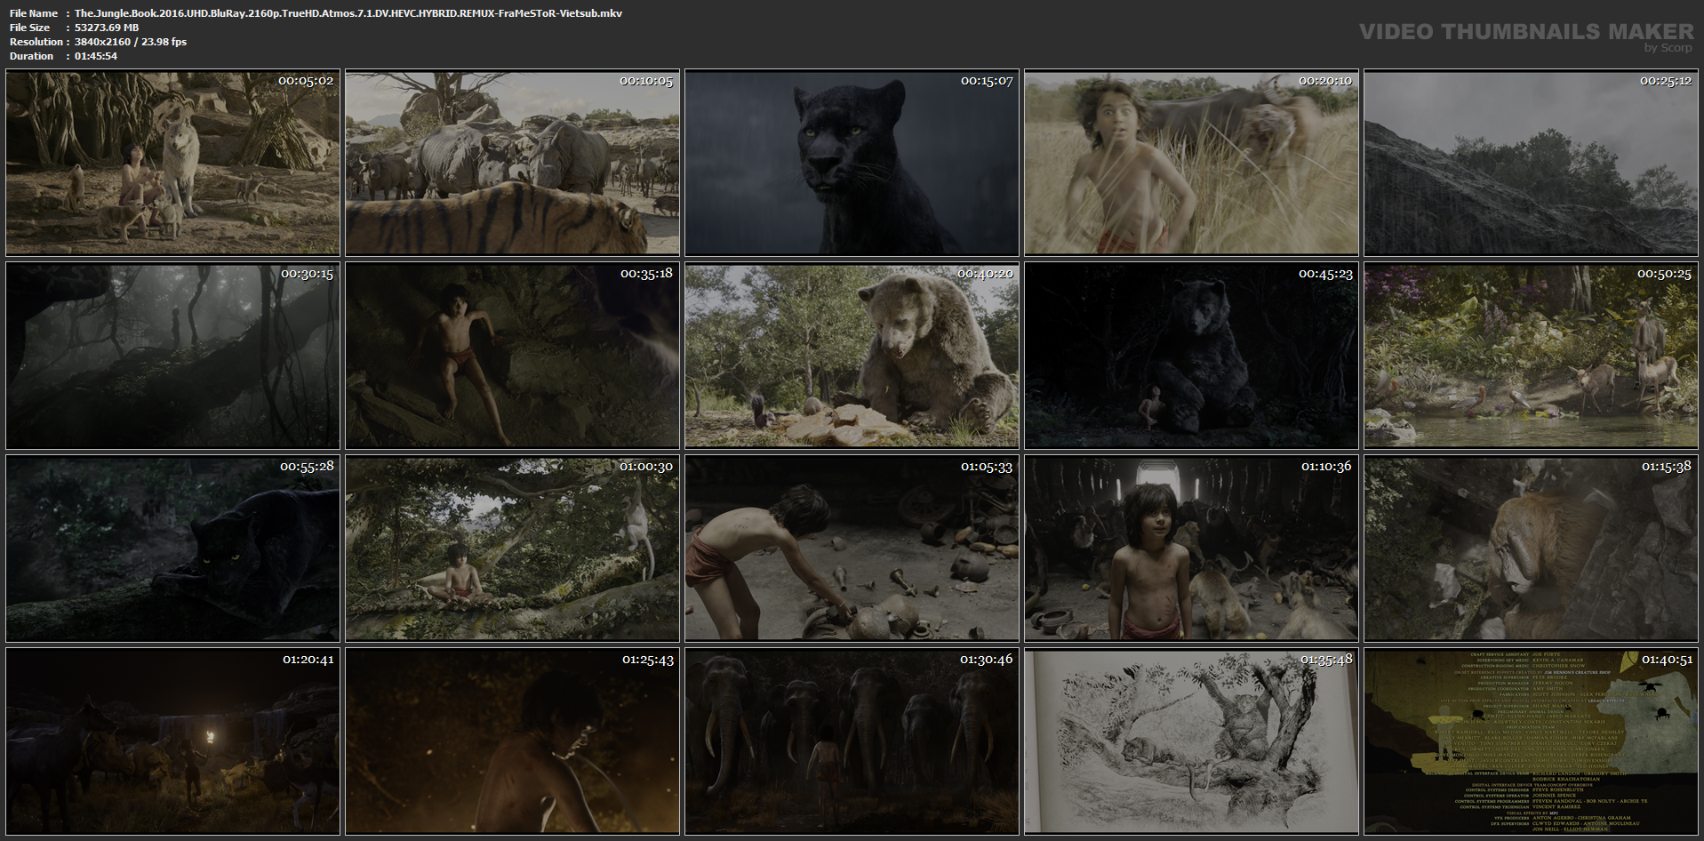The height and width of the screenshot is (841, 1704).
Task: Open the thumbnail at 00:05:02 with wolves
Action: (x=172, y=164)
